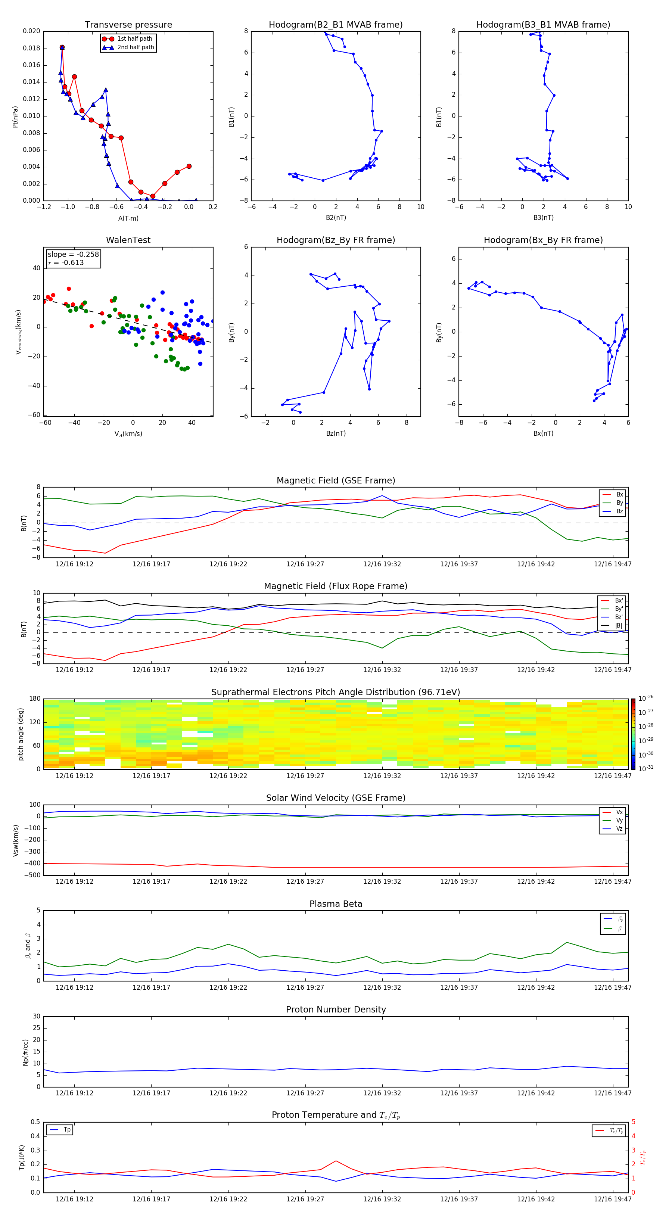Click the red 'Te/Tp' right axis label

click(643, 1157)
